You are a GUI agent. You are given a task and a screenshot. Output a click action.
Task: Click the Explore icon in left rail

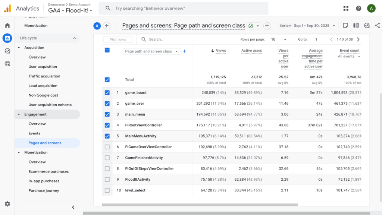[7, 51]
